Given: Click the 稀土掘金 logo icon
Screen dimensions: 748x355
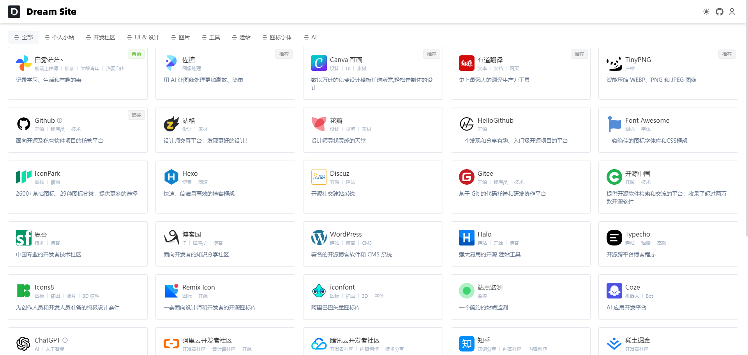Looking at the screenshot, I should point(614,344).
